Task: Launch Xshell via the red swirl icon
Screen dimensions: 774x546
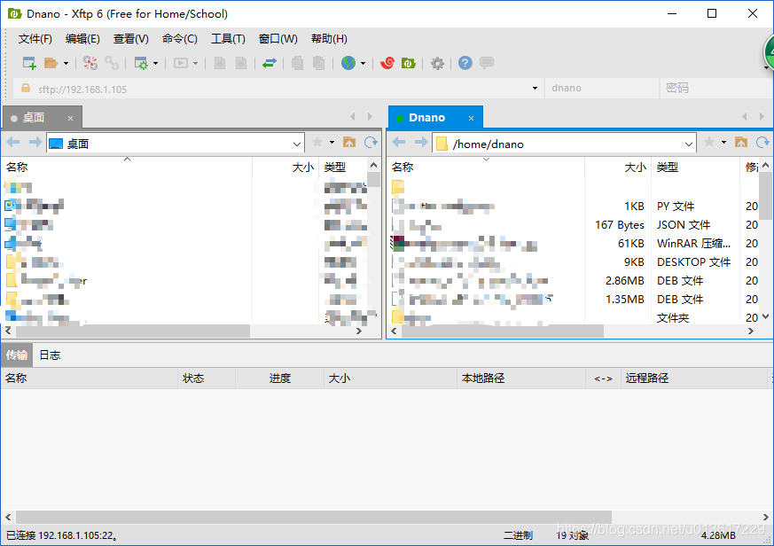Action: click(x=387, y=63)
